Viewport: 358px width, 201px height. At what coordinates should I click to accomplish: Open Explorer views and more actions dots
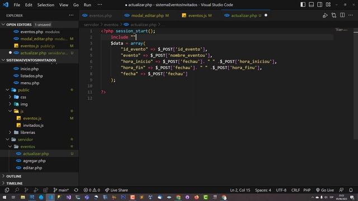click(x=71, y=15)
